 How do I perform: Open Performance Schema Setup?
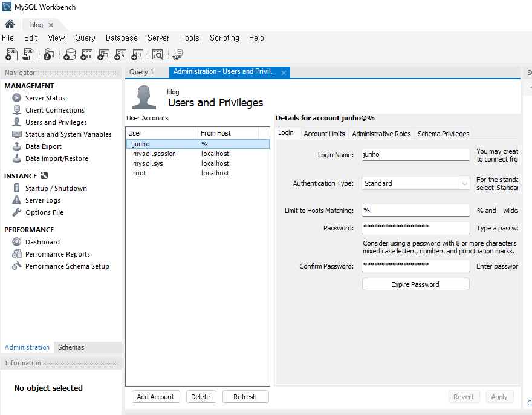tap(67, 266)
